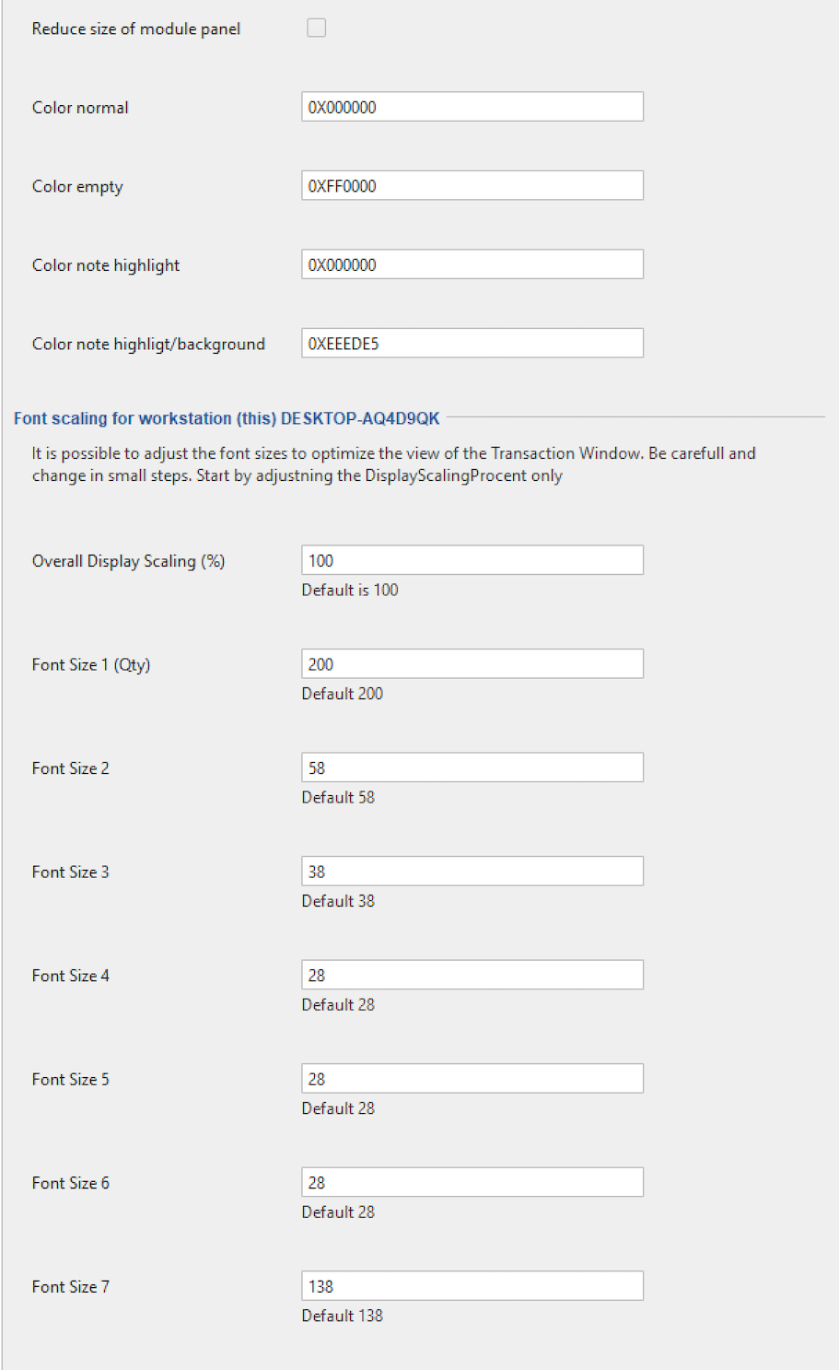Click the Font Size 5 value box

click(x=472, y=1079)
